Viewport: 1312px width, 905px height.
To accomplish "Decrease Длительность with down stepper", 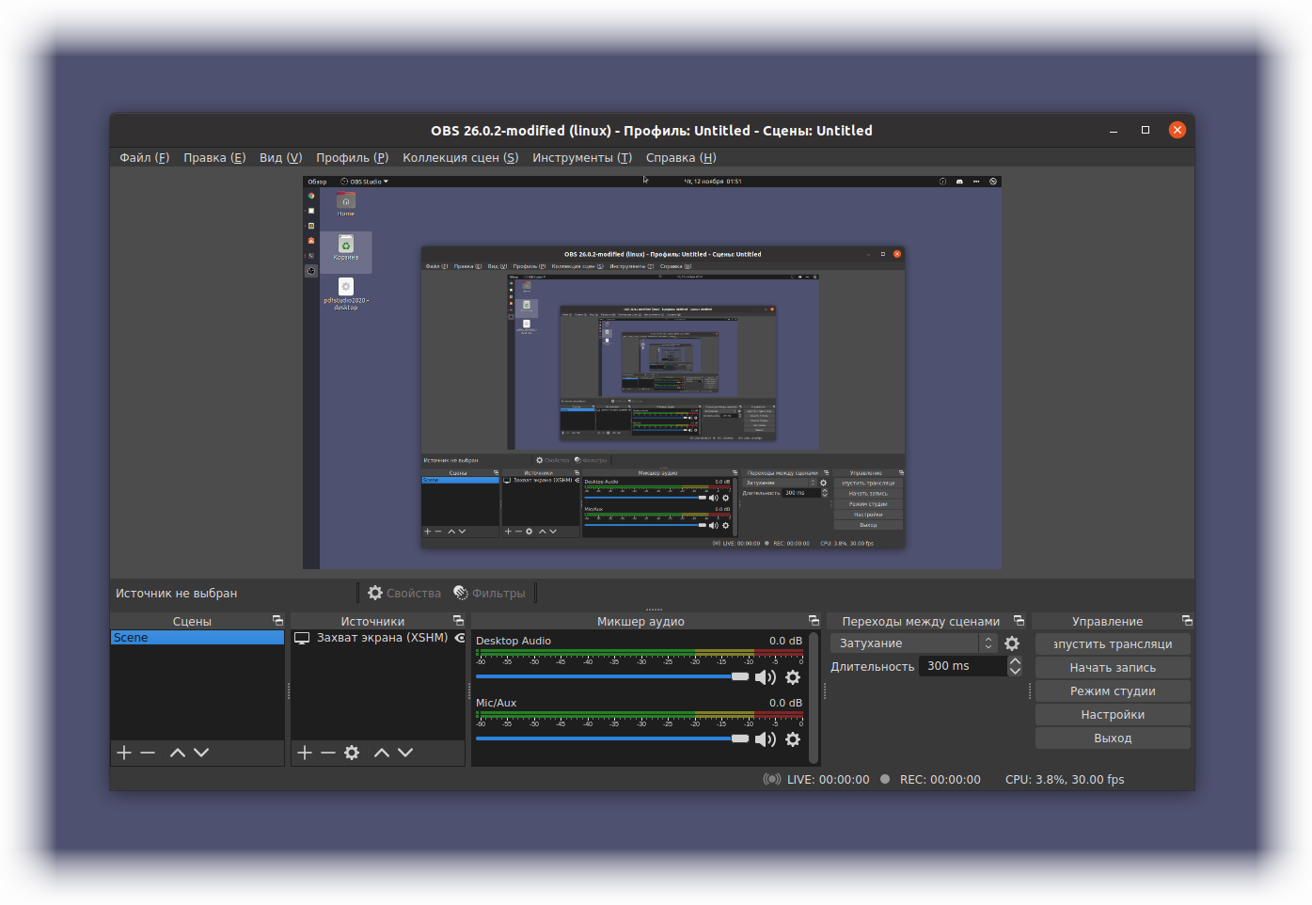I will pos(1015,672).
